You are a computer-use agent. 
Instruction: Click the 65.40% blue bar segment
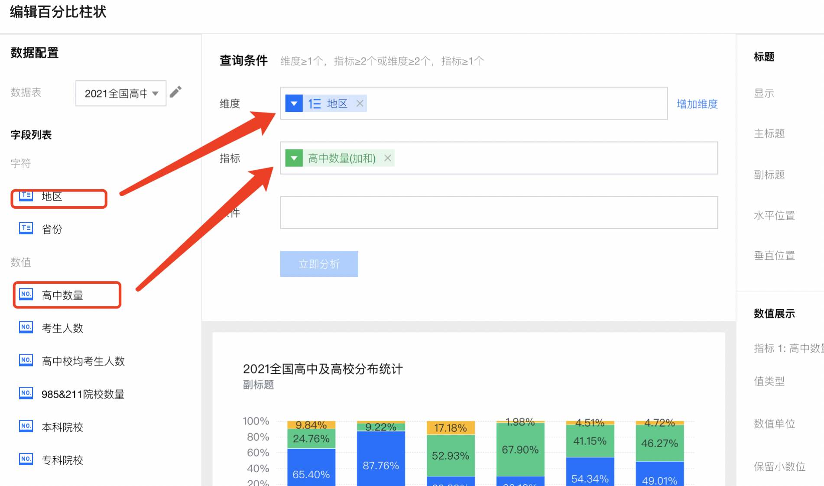pos(311,467)
